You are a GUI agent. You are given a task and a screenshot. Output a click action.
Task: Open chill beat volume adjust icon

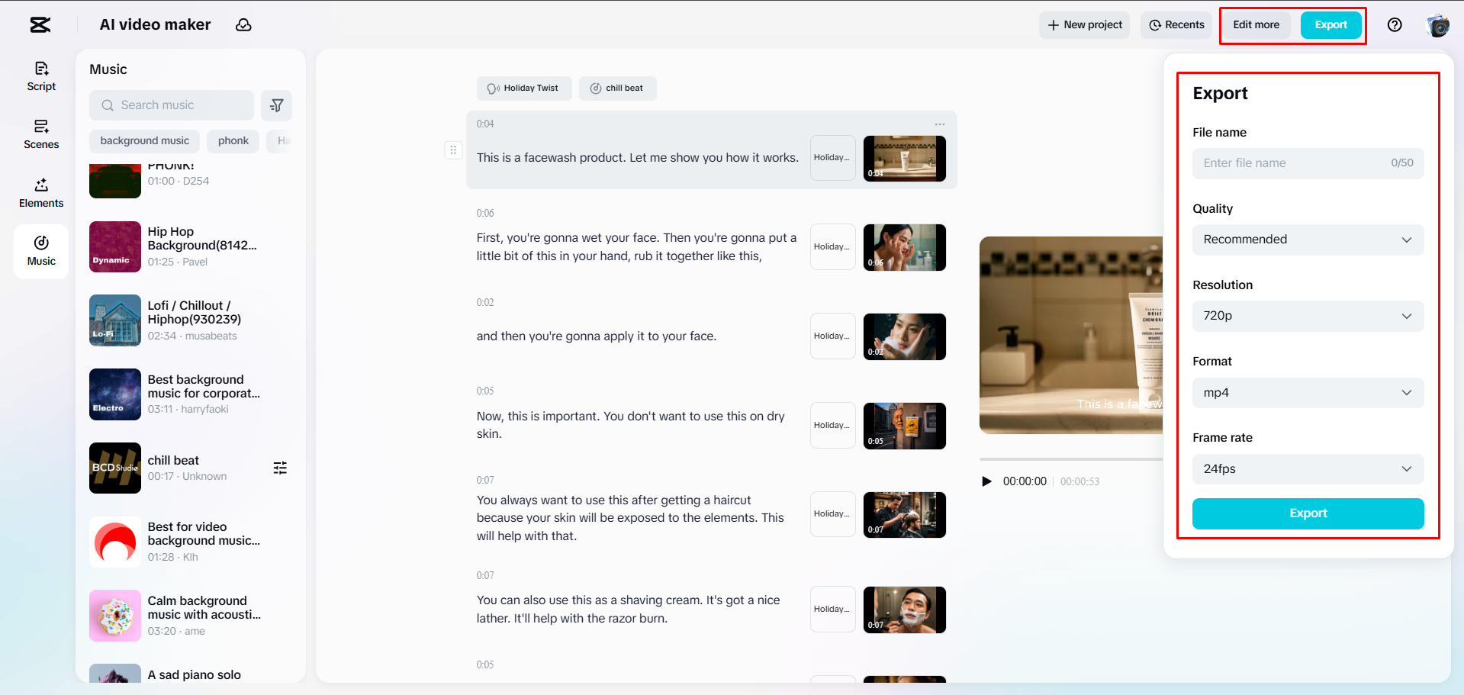pyautogui.click(x=280, y=468)
